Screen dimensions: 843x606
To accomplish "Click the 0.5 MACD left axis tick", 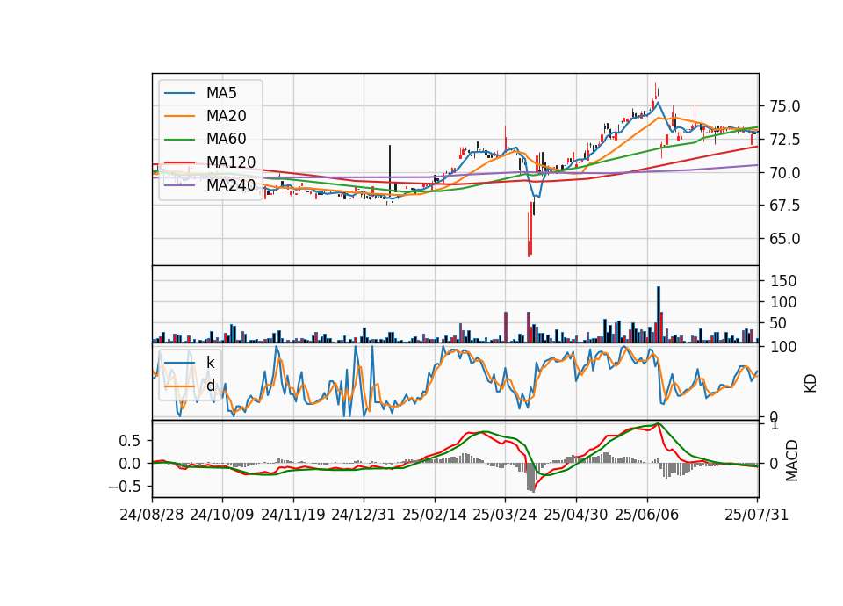I will (x=130, y=441).
